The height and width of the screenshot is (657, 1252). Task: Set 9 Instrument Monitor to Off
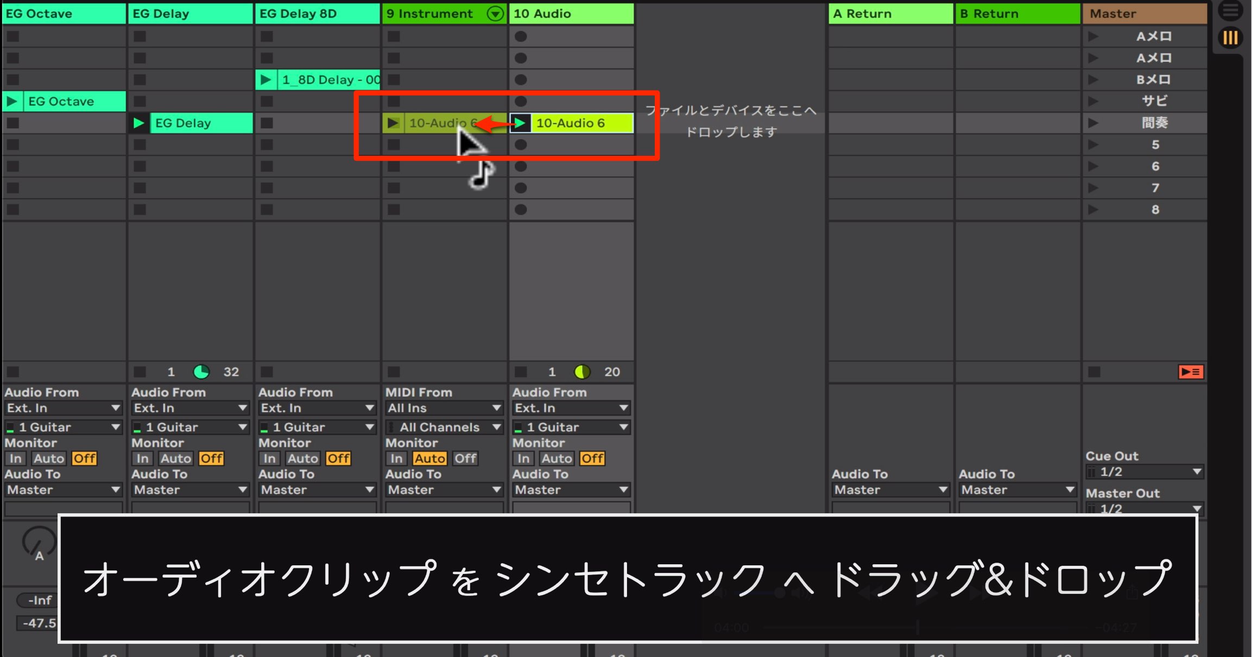[466, 458]
